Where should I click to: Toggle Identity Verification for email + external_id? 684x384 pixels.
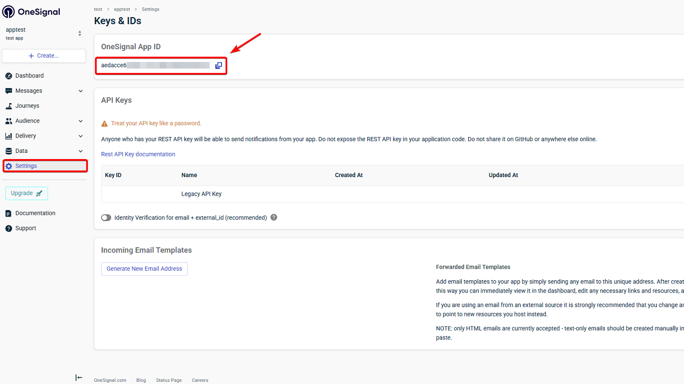(106, 217)
